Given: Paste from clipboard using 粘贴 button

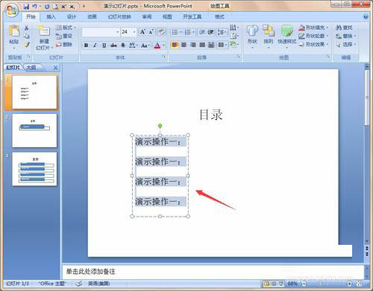Looking at the screenshot, I should tap(14, 36).
